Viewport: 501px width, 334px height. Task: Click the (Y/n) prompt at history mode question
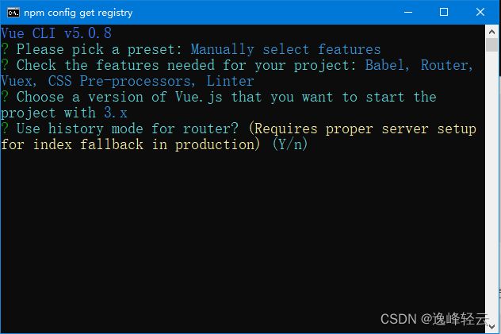[290, 144]
